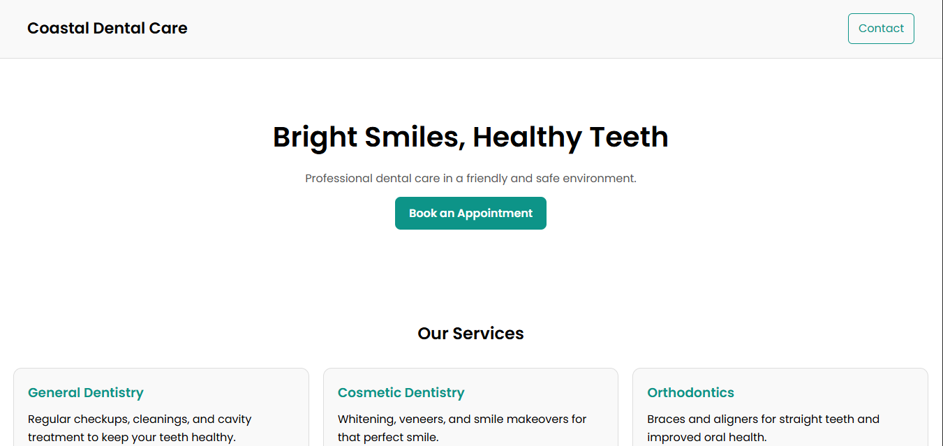Click the Orthodontics heading
The image size is (943, 446).
tap(690, 392)
